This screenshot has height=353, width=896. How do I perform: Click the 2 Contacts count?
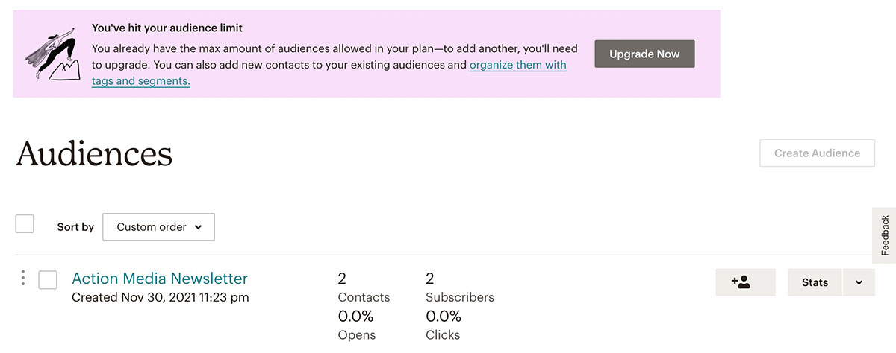click(342, 279)
